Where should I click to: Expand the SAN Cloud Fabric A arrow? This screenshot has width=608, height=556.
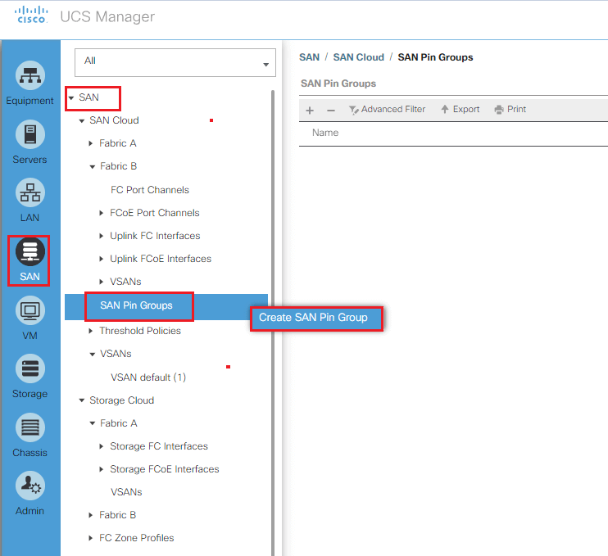[91, 143]
